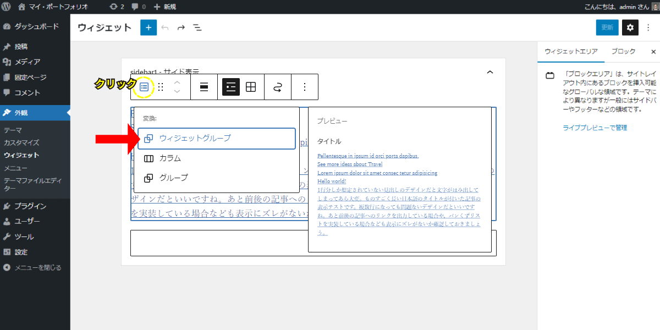Open the three-dot block options menu
The width and height of the screenshot is (660, 330).
[x=305, y=87]
